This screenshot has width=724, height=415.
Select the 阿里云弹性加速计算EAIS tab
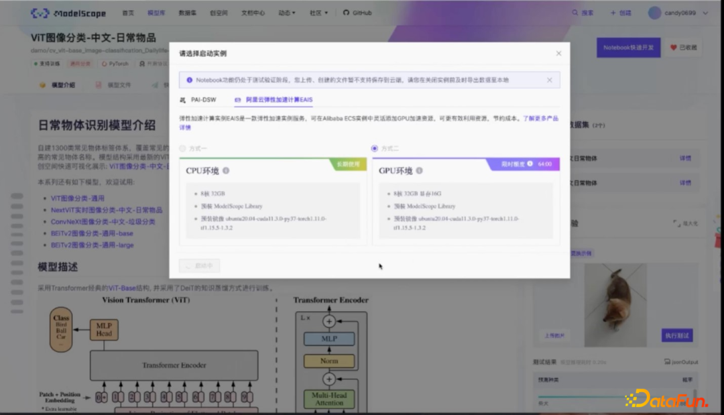point(274,100)
